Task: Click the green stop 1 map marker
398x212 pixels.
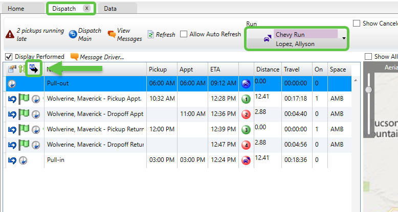Action: (246, 99)
